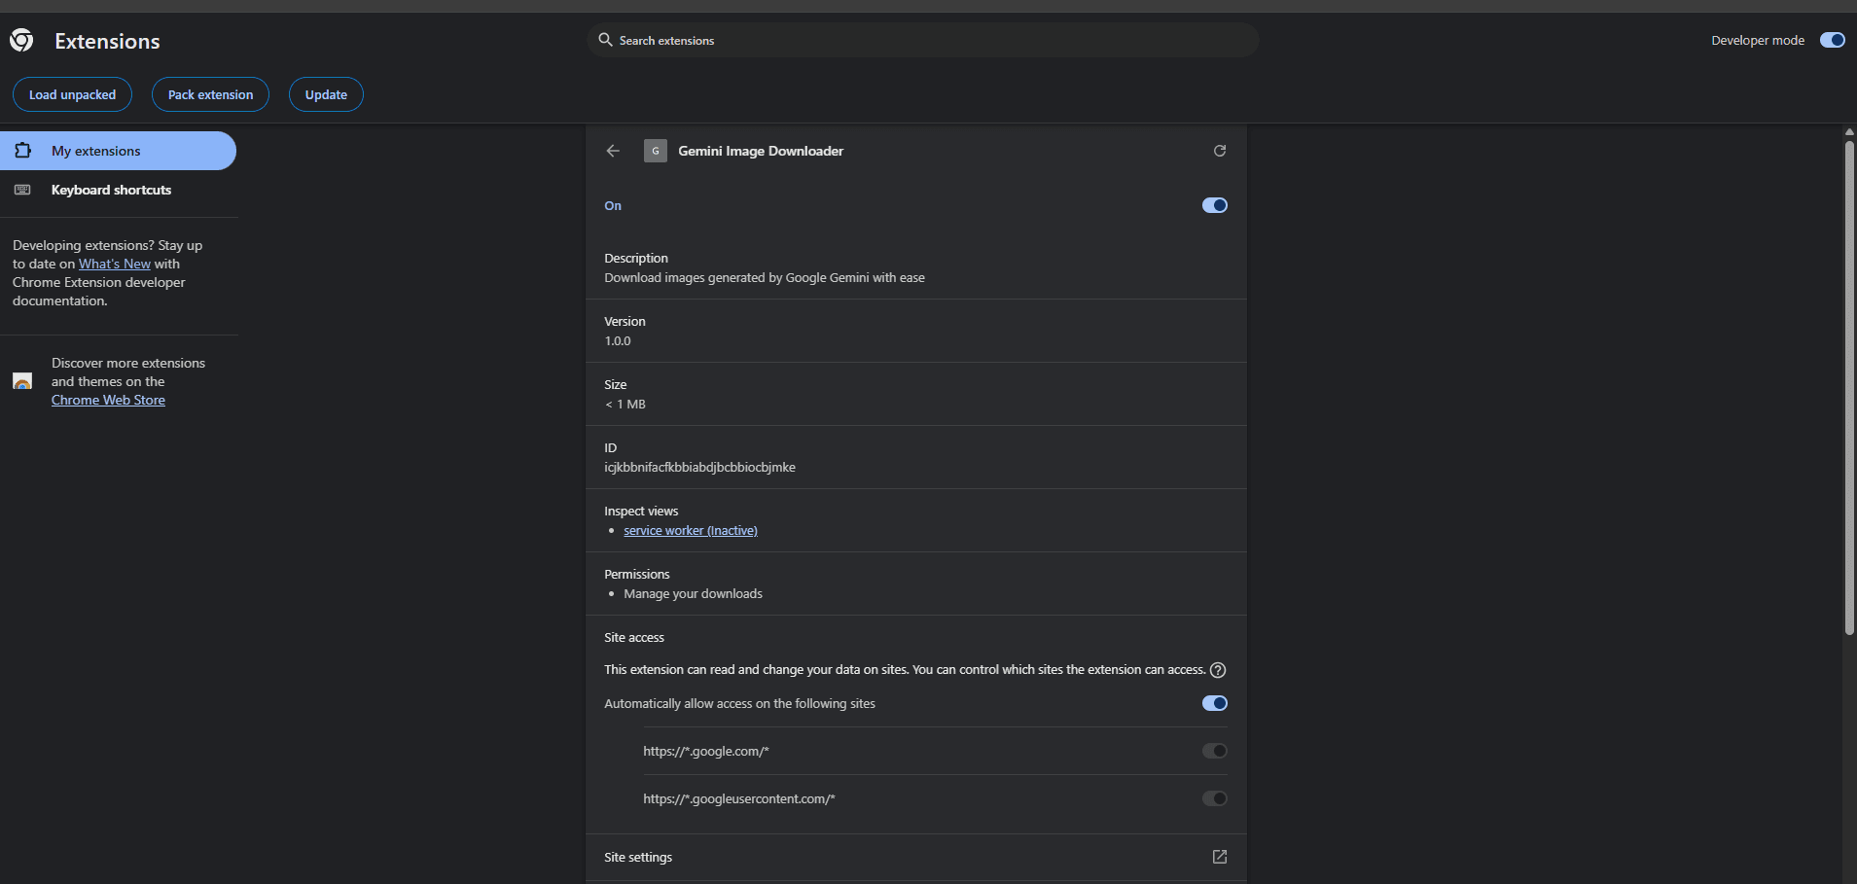This screenshot has height=884, width=1857.
Task: Click the Manage your downloads permission text
Action: point(693,593)
